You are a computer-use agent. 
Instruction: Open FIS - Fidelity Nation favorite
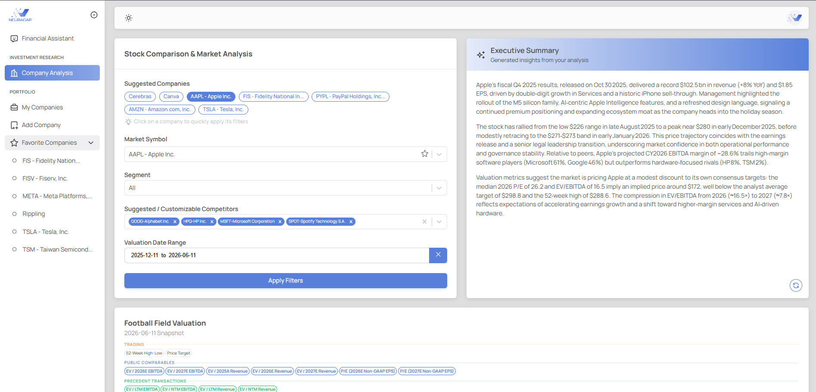point(52,161)
